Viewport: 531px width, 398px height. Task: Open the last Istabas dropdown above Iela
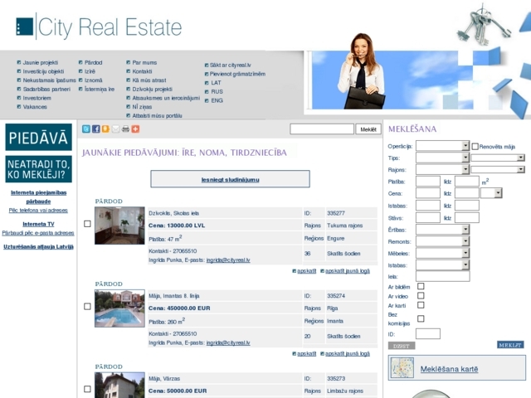[x=442, y=265]
